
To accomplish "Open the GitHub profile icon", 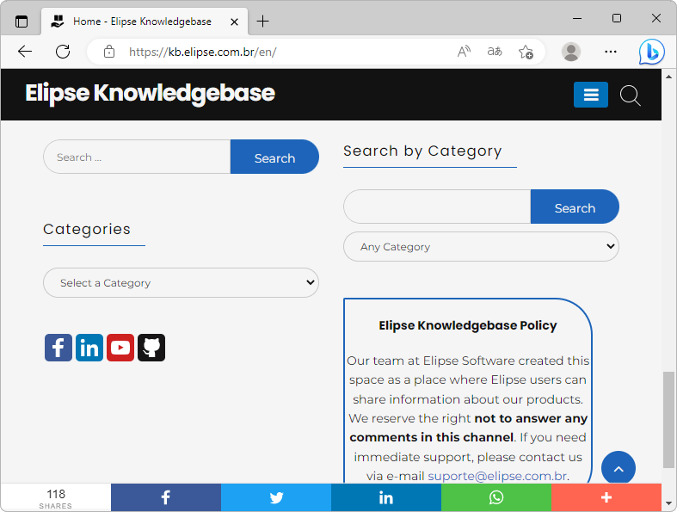I will click(151, 348).
